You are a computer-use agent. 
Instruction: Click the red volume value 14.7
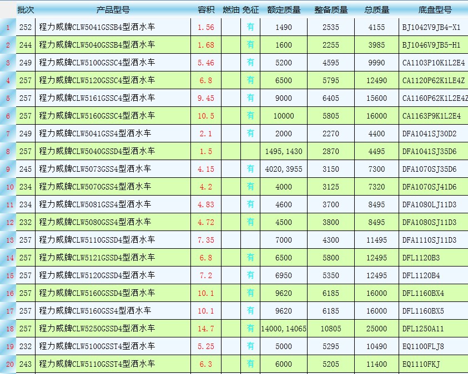click(206, 329)
